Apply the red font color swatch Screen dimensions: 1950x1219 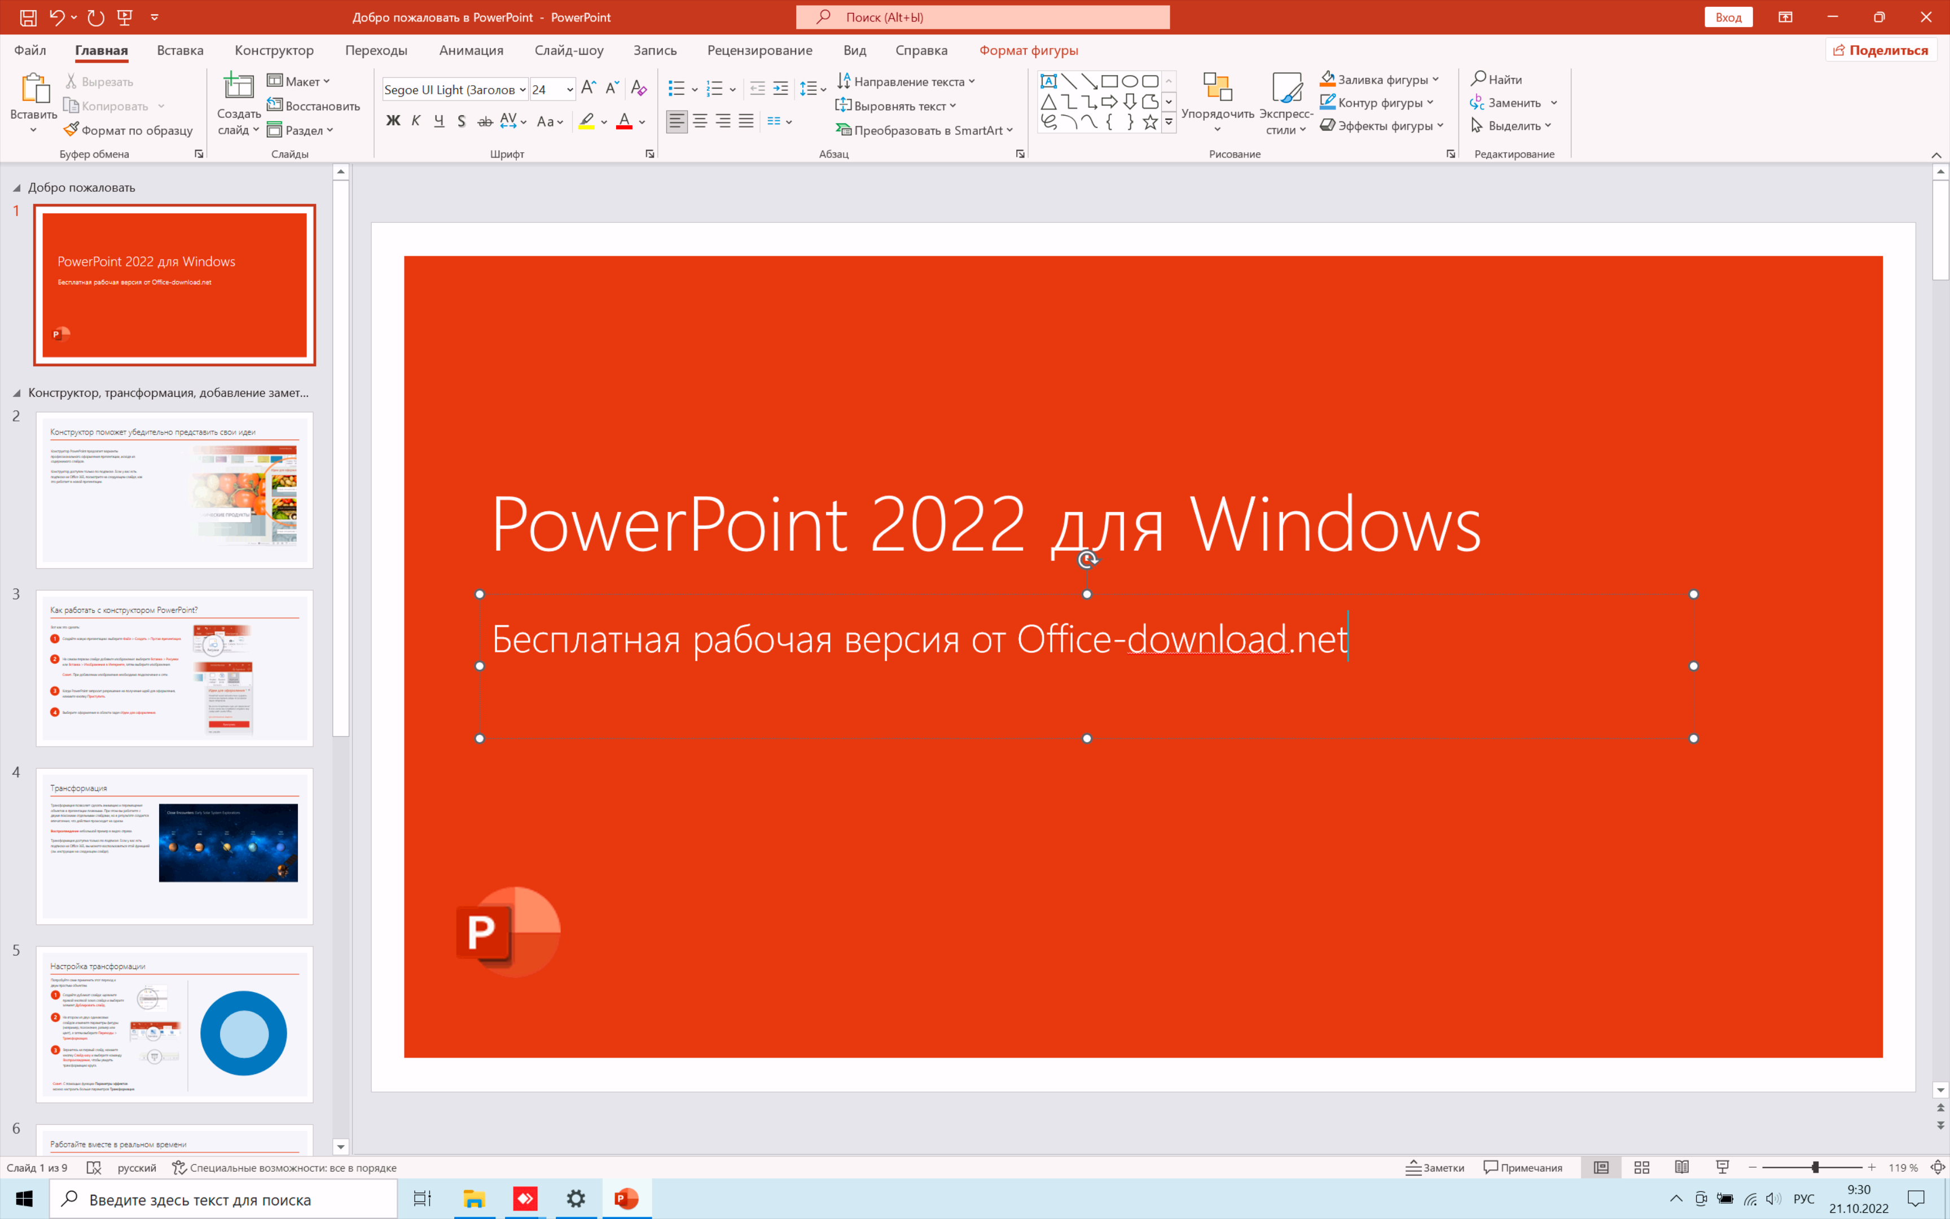coord(623,122)
